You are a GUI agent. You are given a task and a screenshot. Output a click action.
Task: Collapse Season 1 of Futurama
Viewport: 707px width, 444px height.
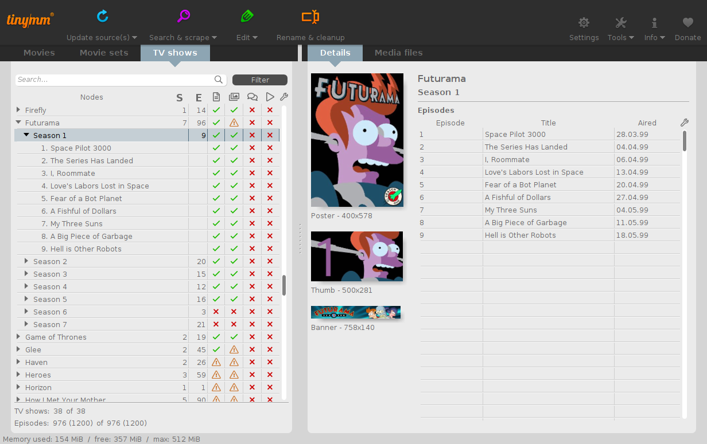point(26,135)
